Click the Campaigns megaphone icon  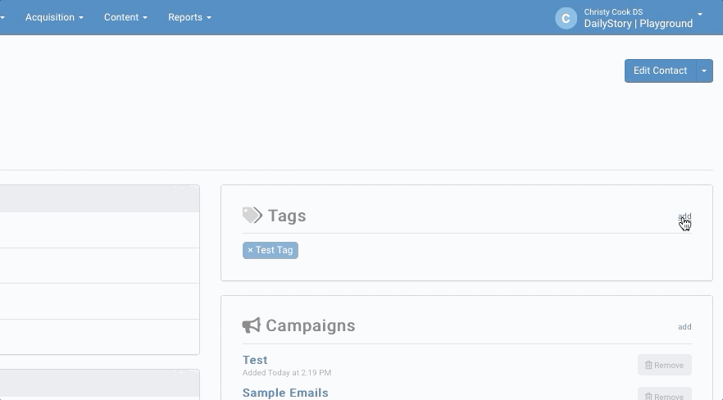click(x=252, y=325)
